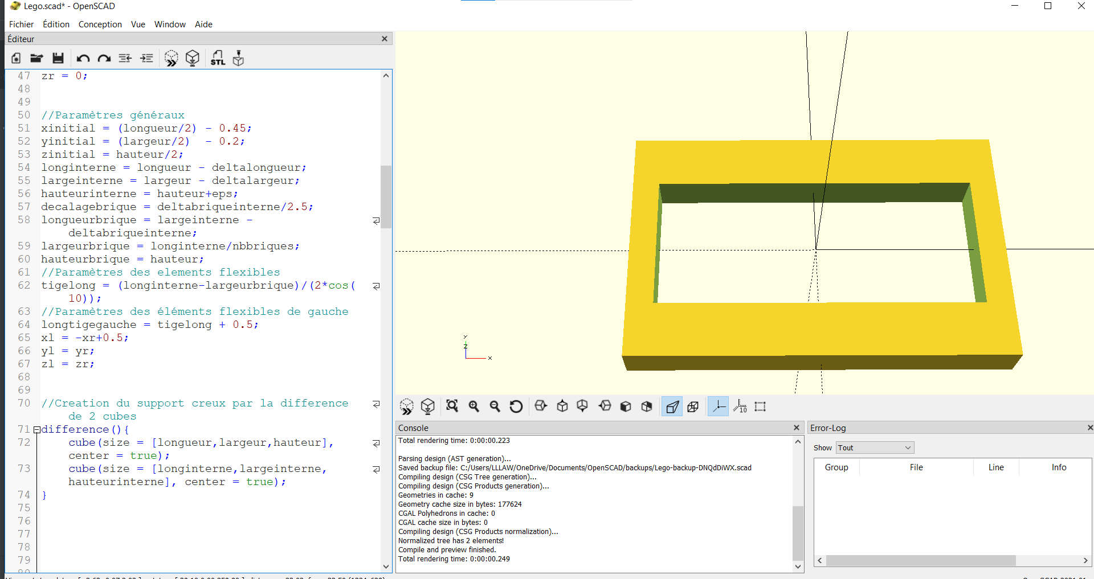Toggle Show Edges button

point(760,406)
